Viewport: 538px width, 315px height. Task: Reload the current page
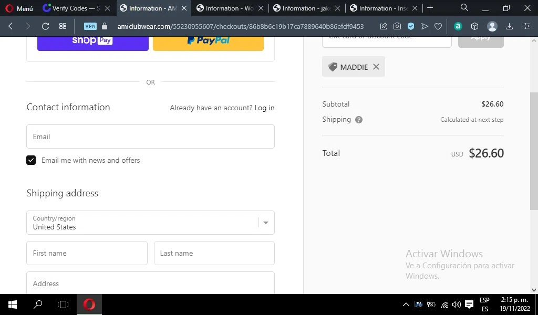point(45,26)
